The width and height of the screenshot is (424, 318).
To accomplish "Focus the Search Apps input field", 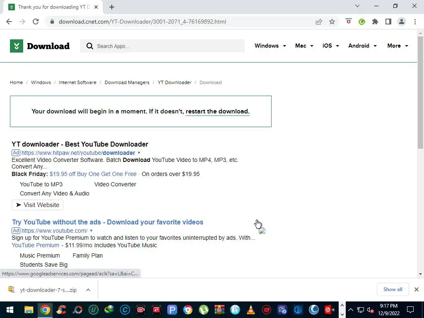I will [x=162, y=46].
